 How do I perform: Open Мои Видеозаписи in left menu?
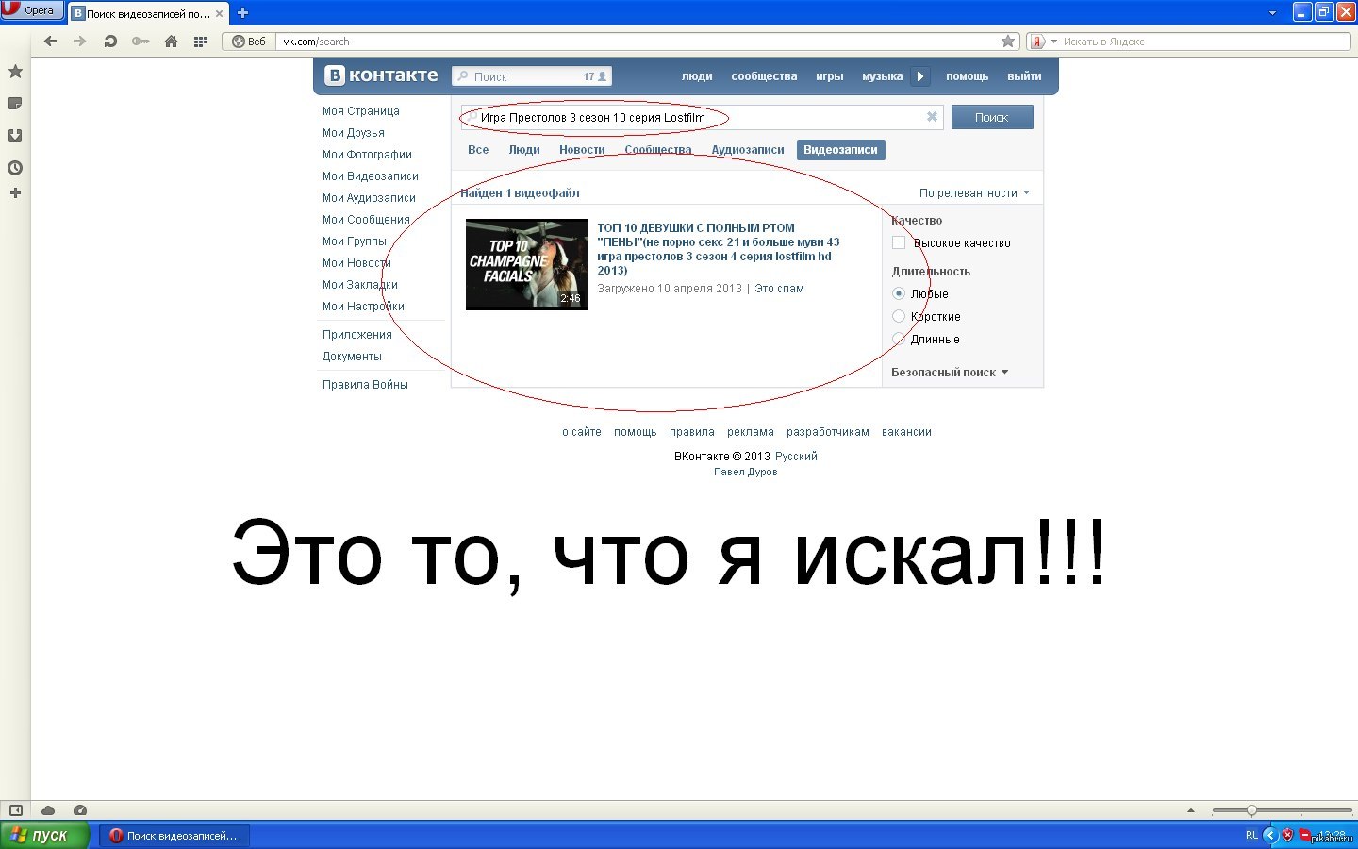click(371, 176)
